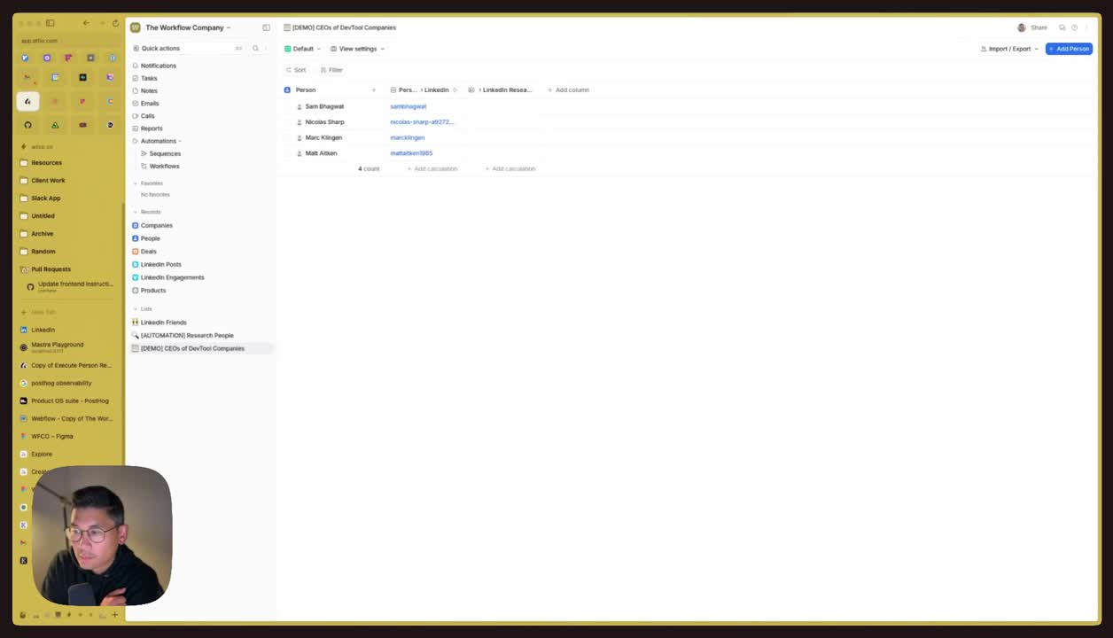
Task: Select the checkbox beside Matt Aitken
Action: (x=288, y=153)
